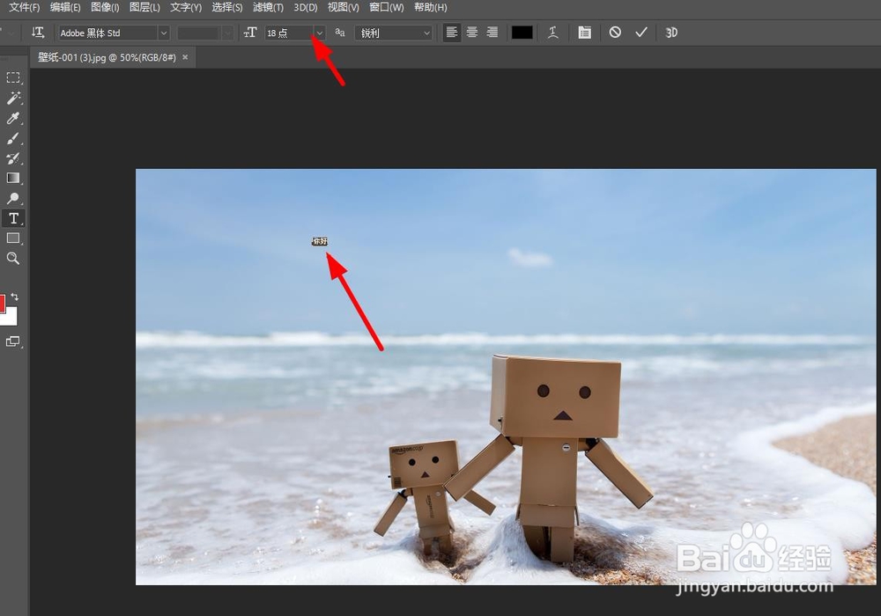Select the Horizontal Type tool

tap(13, 218)
